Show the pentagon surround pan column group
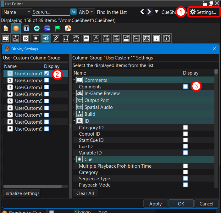 coord(76,38)
